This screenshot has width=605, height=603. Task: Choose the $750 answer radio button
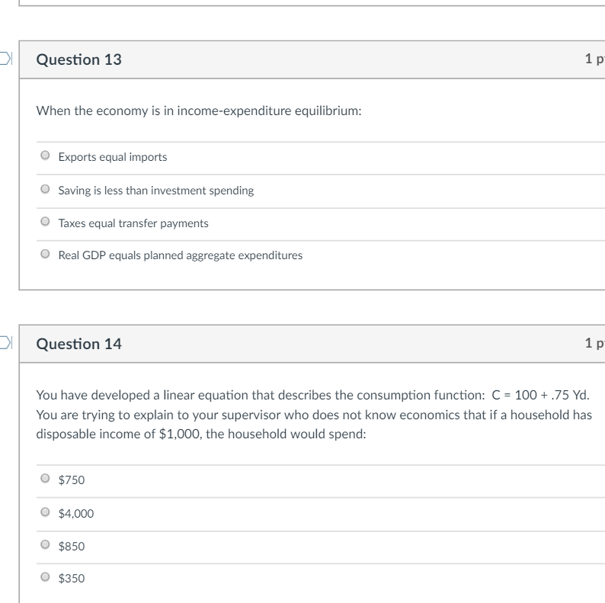click(46, 480)
